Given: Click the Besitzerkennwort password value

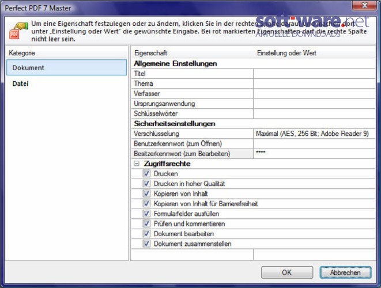Looking at the screenshot, I should 314,154.
